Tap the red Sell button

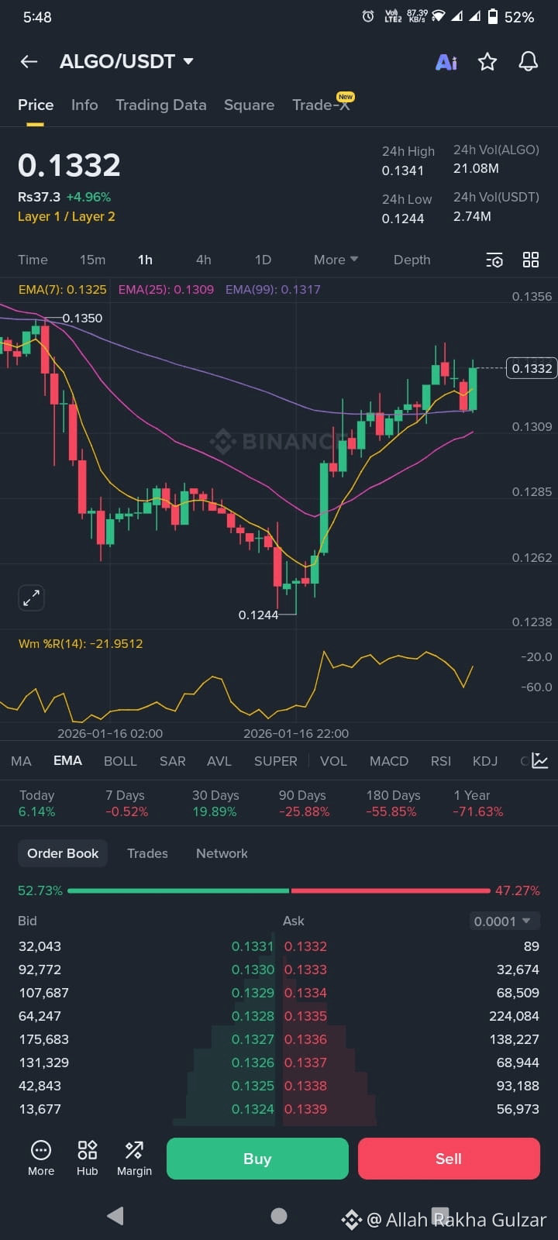pos(449,1159)
